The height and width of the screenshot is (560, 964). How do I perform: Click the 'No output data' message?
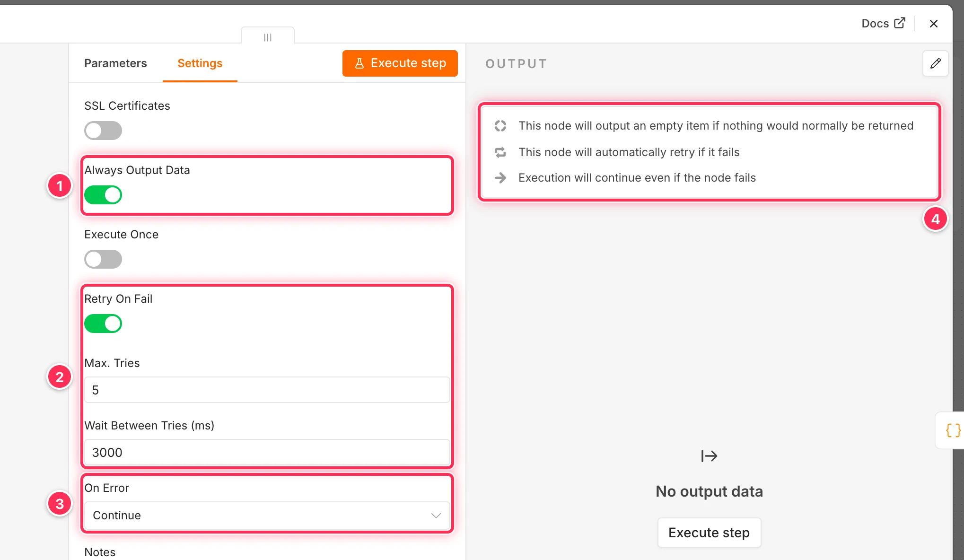point(709,491)
